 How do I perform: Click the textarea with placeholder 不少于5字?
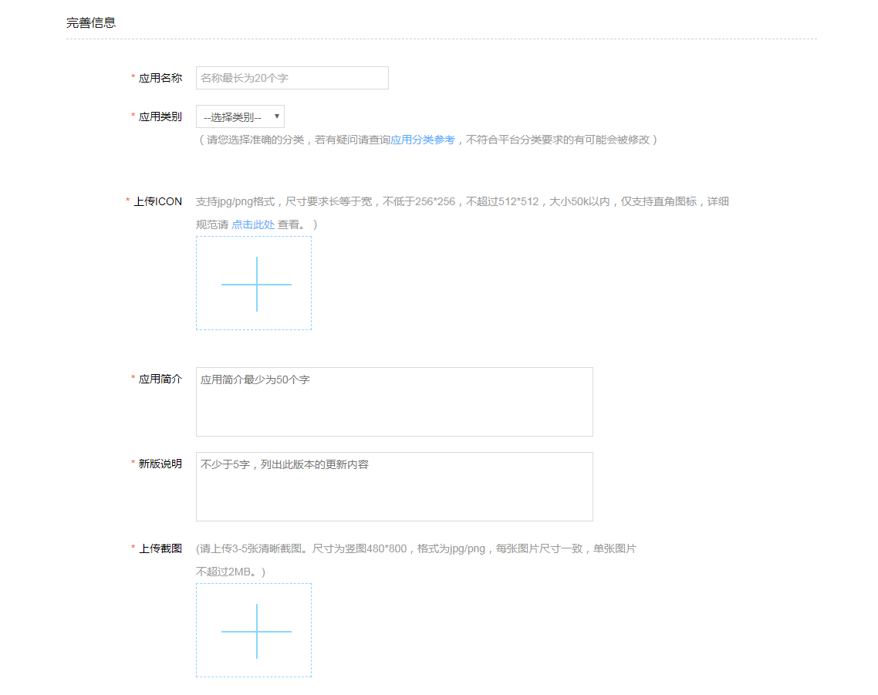click(x=394, y=486)
